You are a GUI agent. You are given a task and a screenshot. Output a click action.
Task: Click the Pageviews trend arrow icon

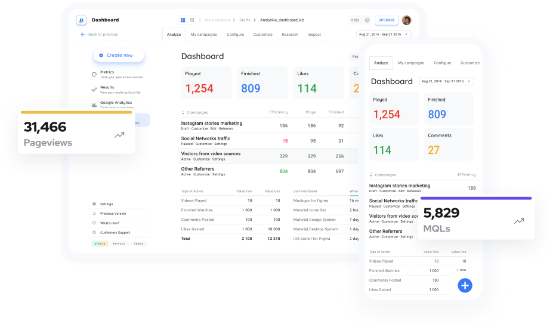(x=119, y=135)
